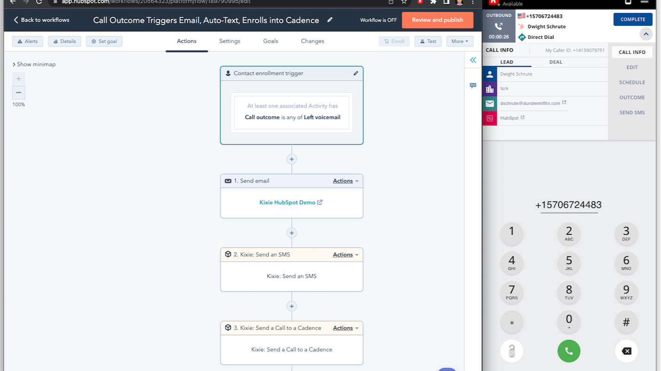This screenshot has height=371, width=661.
Task: Open the More dropdown menu
Action: pos(460,41)
